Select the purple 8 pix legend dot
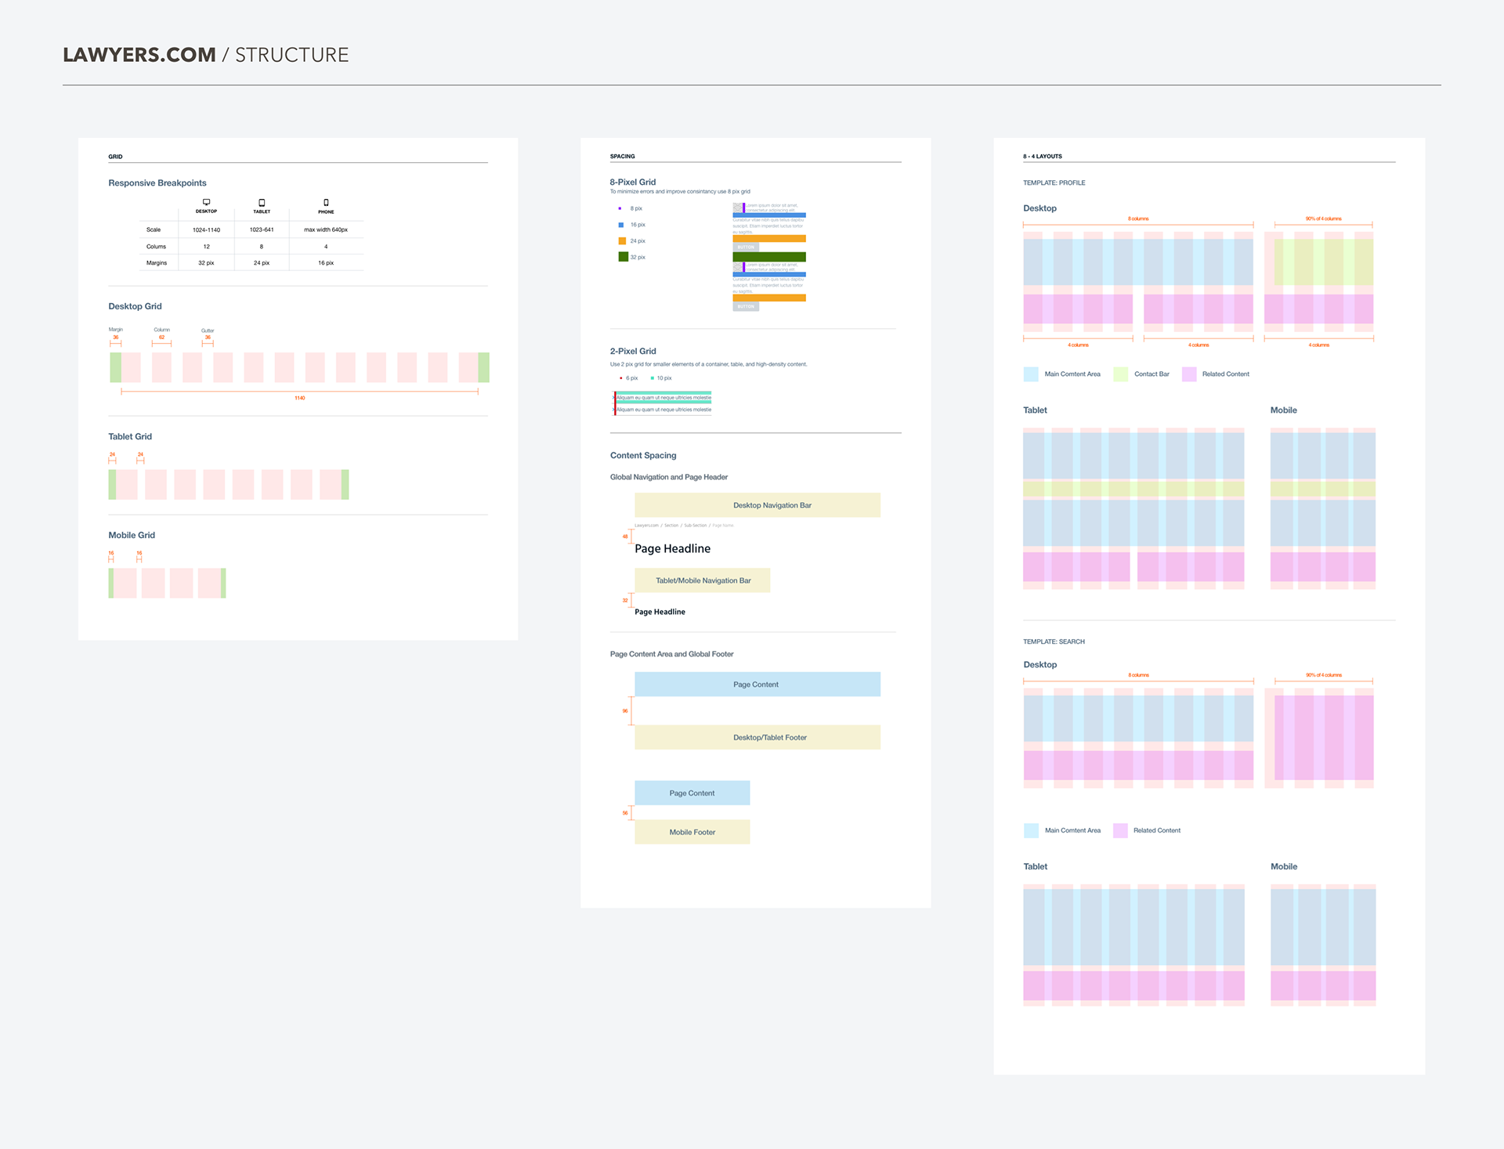 [620, 208]
